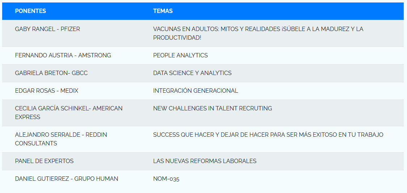
Task: Click Las Nuevas Reformas Laborales topic
Action: pos(204,161)
